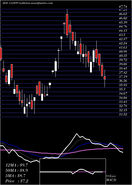
Task: Click the 39.08 price axis label
Action: point(123,64)
